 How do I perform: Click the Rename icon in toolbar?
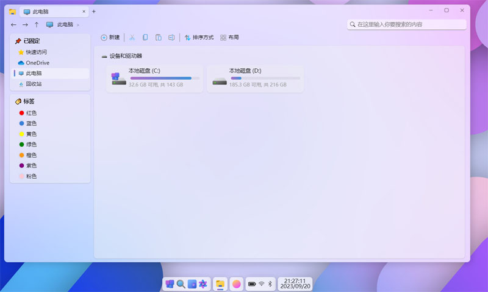(x=171, y=38)
